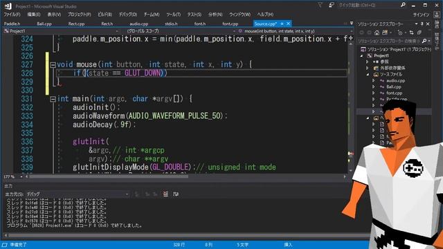Collapse the int main function outline
This screenshot has width=443, height=249.
(x=53, y=99)
